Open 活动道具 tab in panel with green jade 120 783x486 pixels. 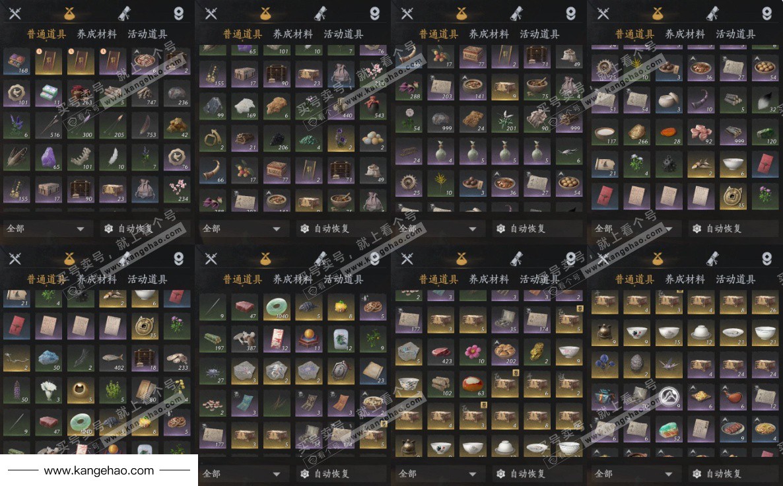[735, 34]
